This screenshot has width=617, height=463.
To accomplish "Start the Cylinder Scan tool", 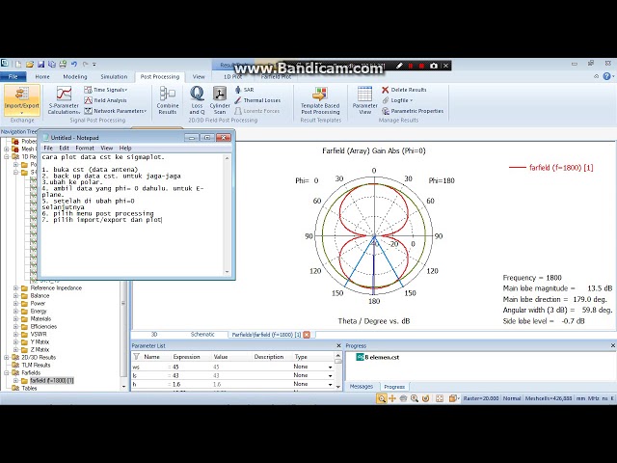I will coord(220,100).
